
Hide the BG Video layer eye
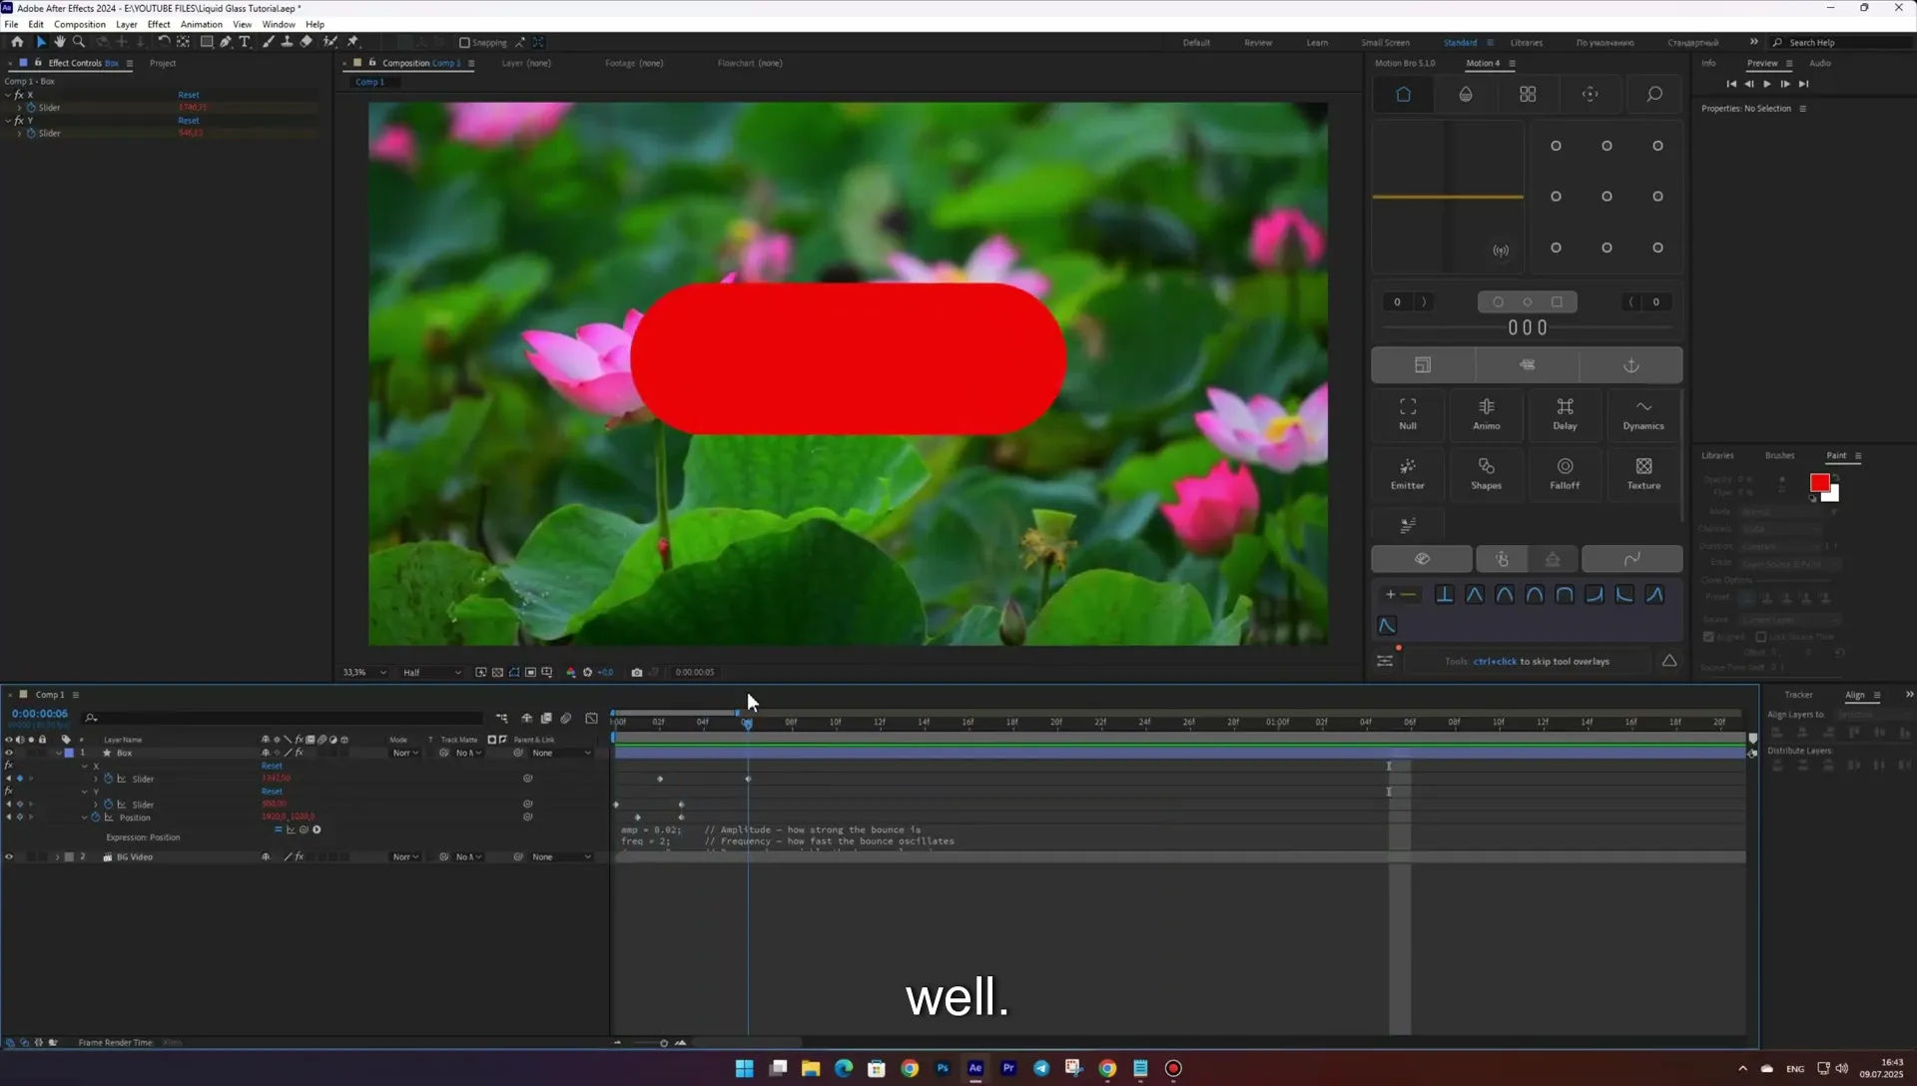[x=9, y=857]
